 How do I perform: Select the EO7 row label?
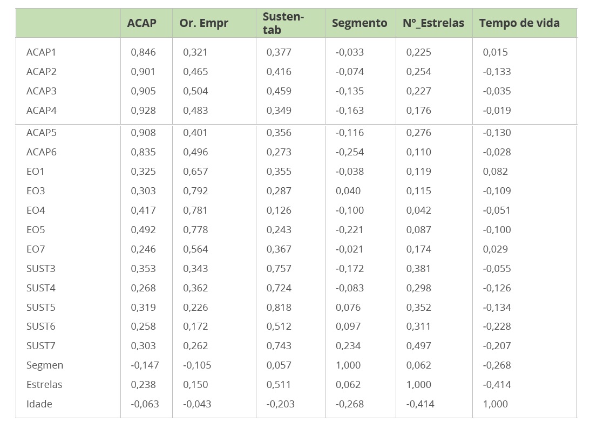pyautogui.click(x=36, y=249)
